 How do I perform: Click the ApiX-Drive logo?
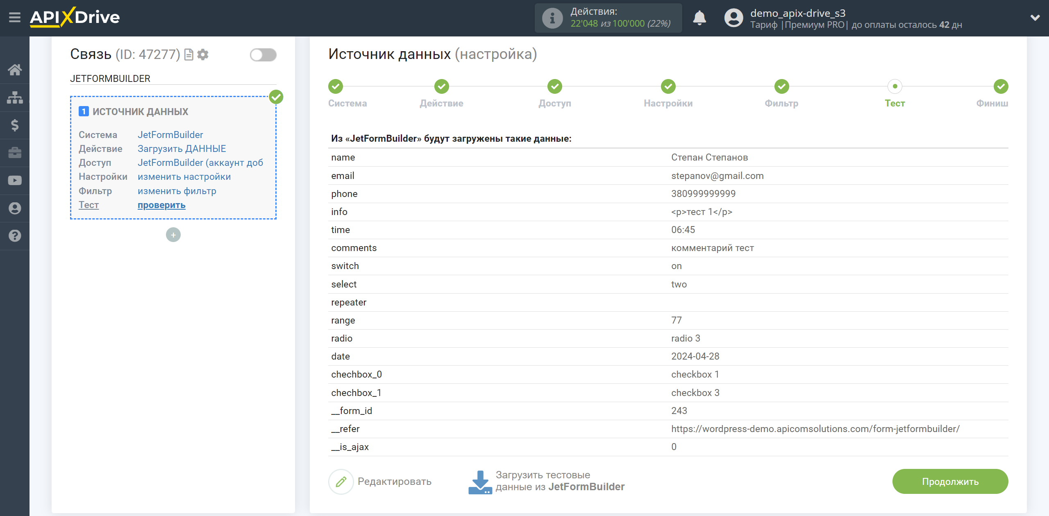click(x=75, y=17)
